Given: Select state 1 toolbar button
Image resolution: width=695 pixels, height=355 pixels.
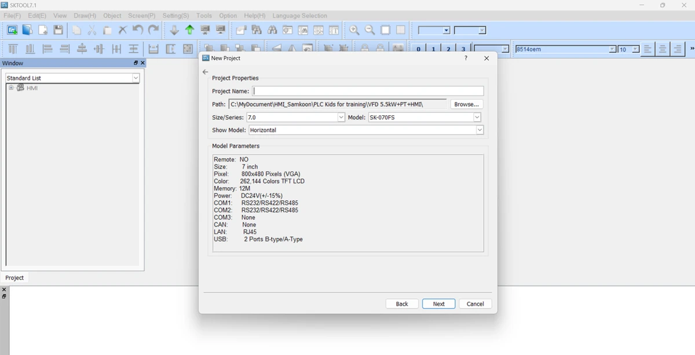Looking at the screenshot, I should coord(433,49).
